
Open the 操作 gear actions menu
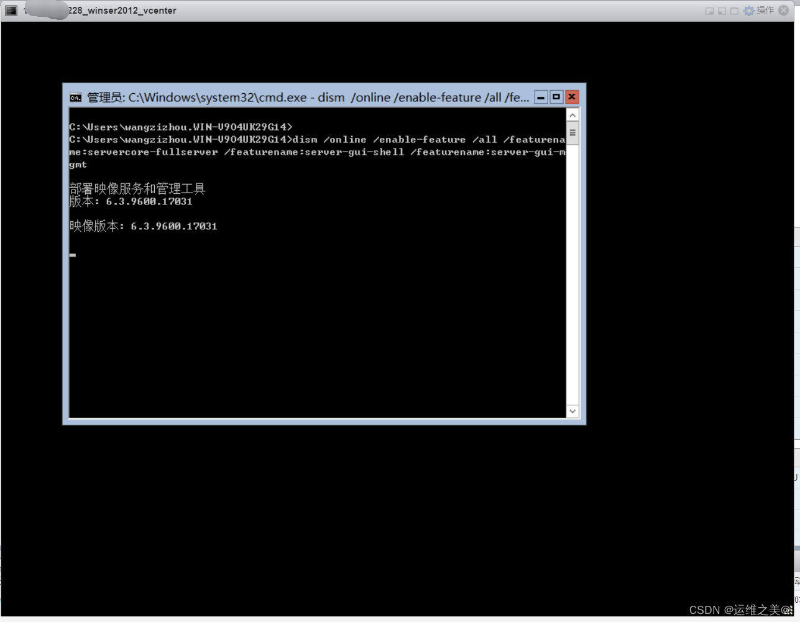tap(758, 11)
